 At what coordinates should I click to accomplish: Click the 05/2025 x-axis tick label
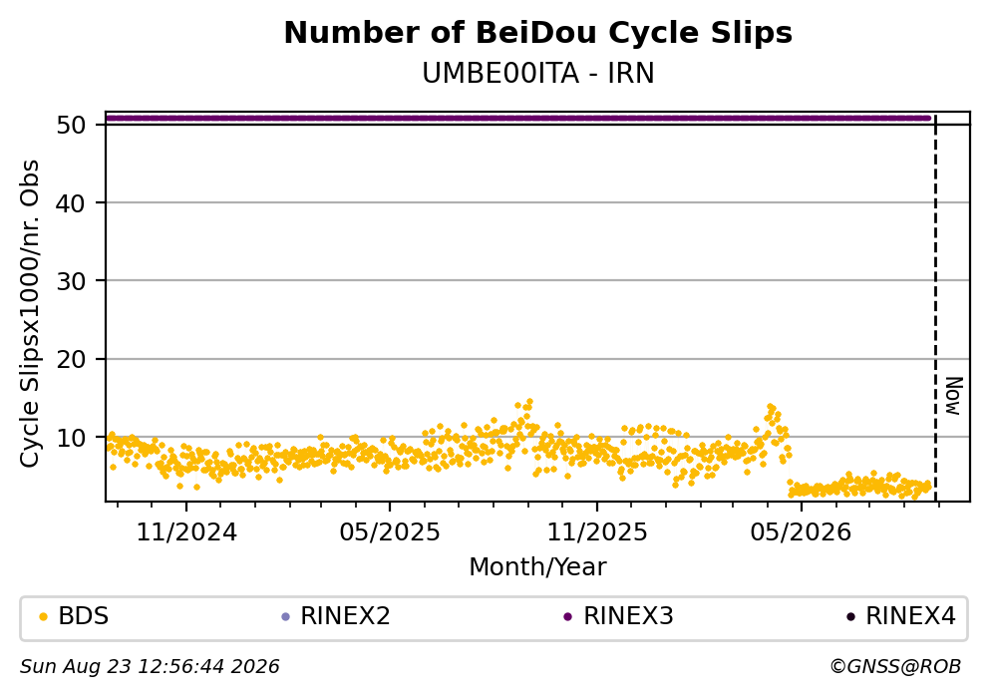[x=390, y=532]
